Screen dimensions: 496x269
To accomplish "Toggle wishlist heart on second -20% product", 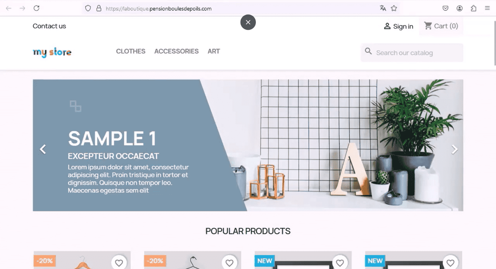I will pos(229,263).
